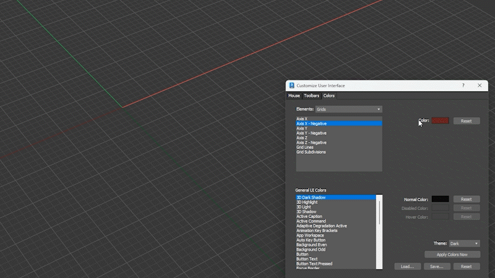The image size is (495, 278).
Task: Close the Customize User Interface dialog
Action: (x=480, y=85)
